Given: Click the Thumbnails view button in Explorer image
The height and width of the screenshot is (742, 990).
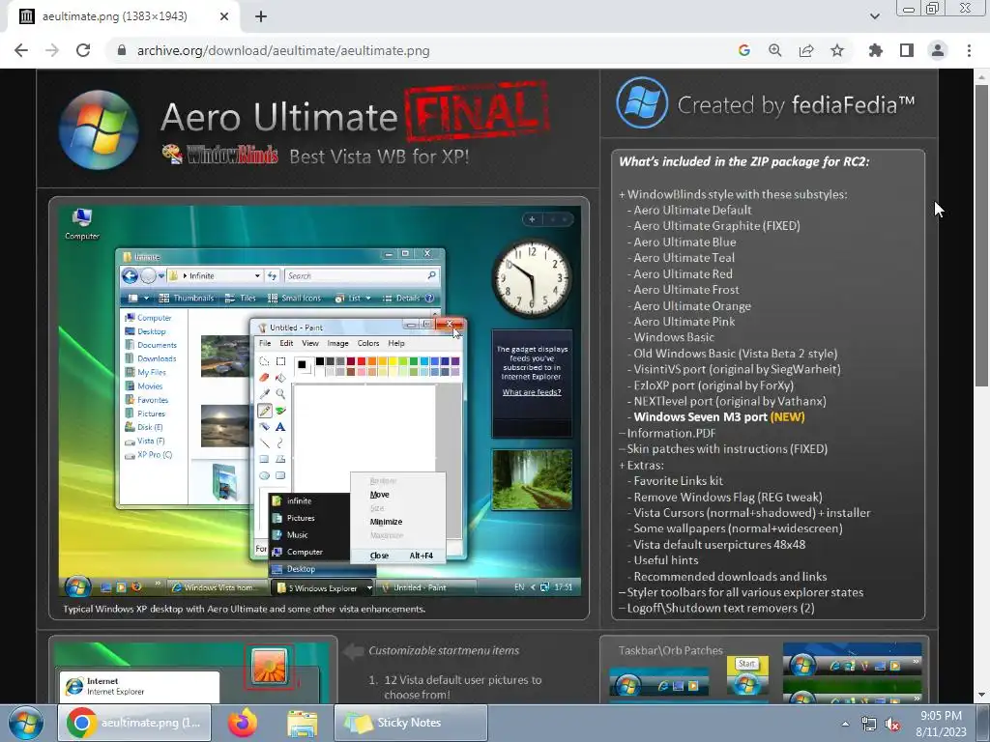Looking at the screenshot, I should click(x=187, y=298).
